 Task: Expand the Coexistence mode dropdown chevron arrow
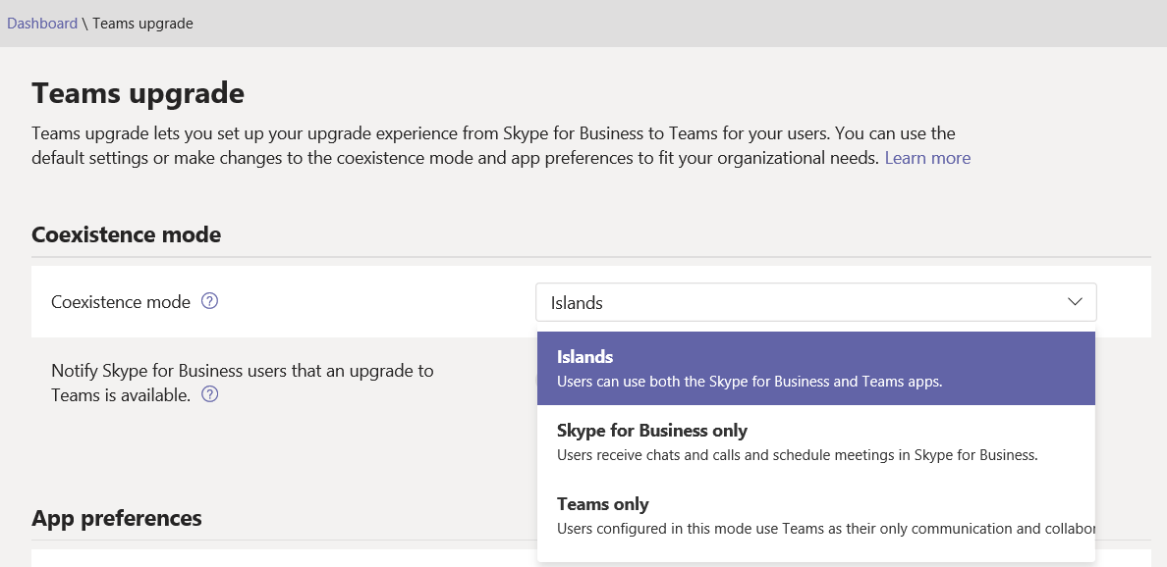pos(1075,302)
